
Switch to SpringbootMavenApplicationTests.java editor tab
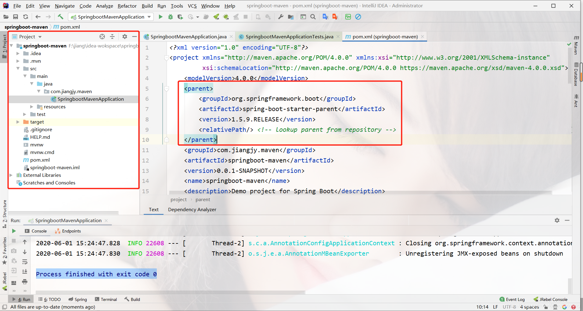[289, 37]
